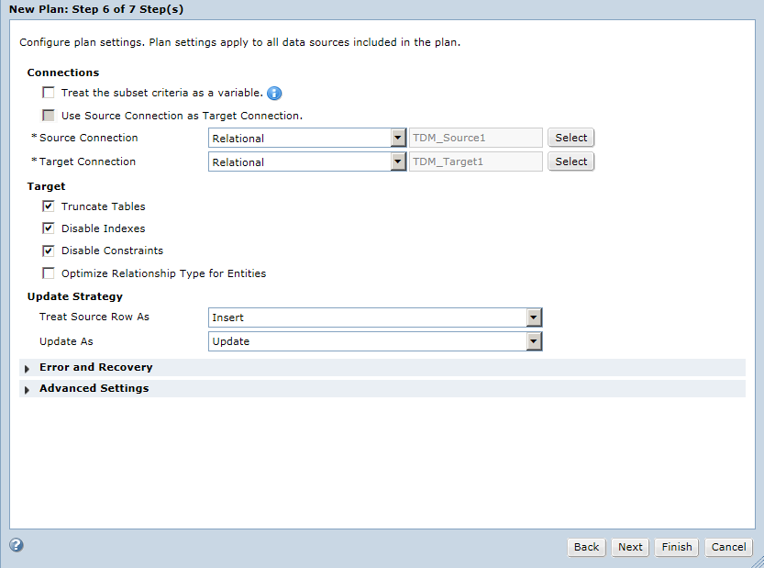Click the Update Strategy heading
This screenshot has width=764, height=568.
click(x=75, y=296)
